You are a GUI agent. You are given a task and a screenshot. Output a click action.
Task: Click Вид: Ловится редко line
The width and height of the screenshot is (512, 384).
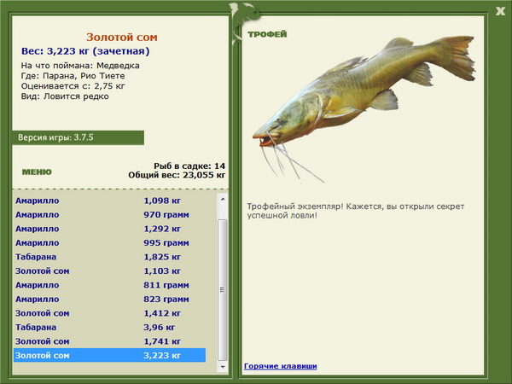coord(65,96)
